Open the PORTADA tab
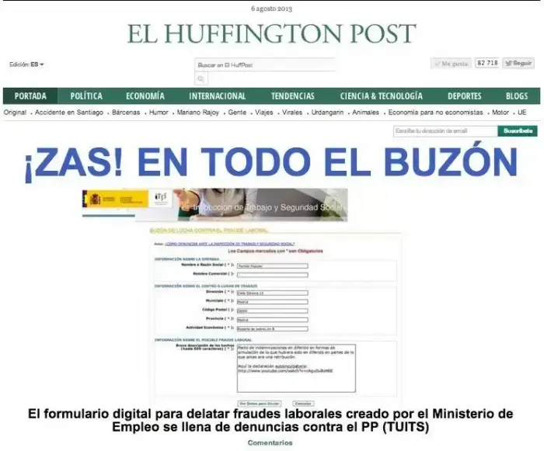 point(30,96)
